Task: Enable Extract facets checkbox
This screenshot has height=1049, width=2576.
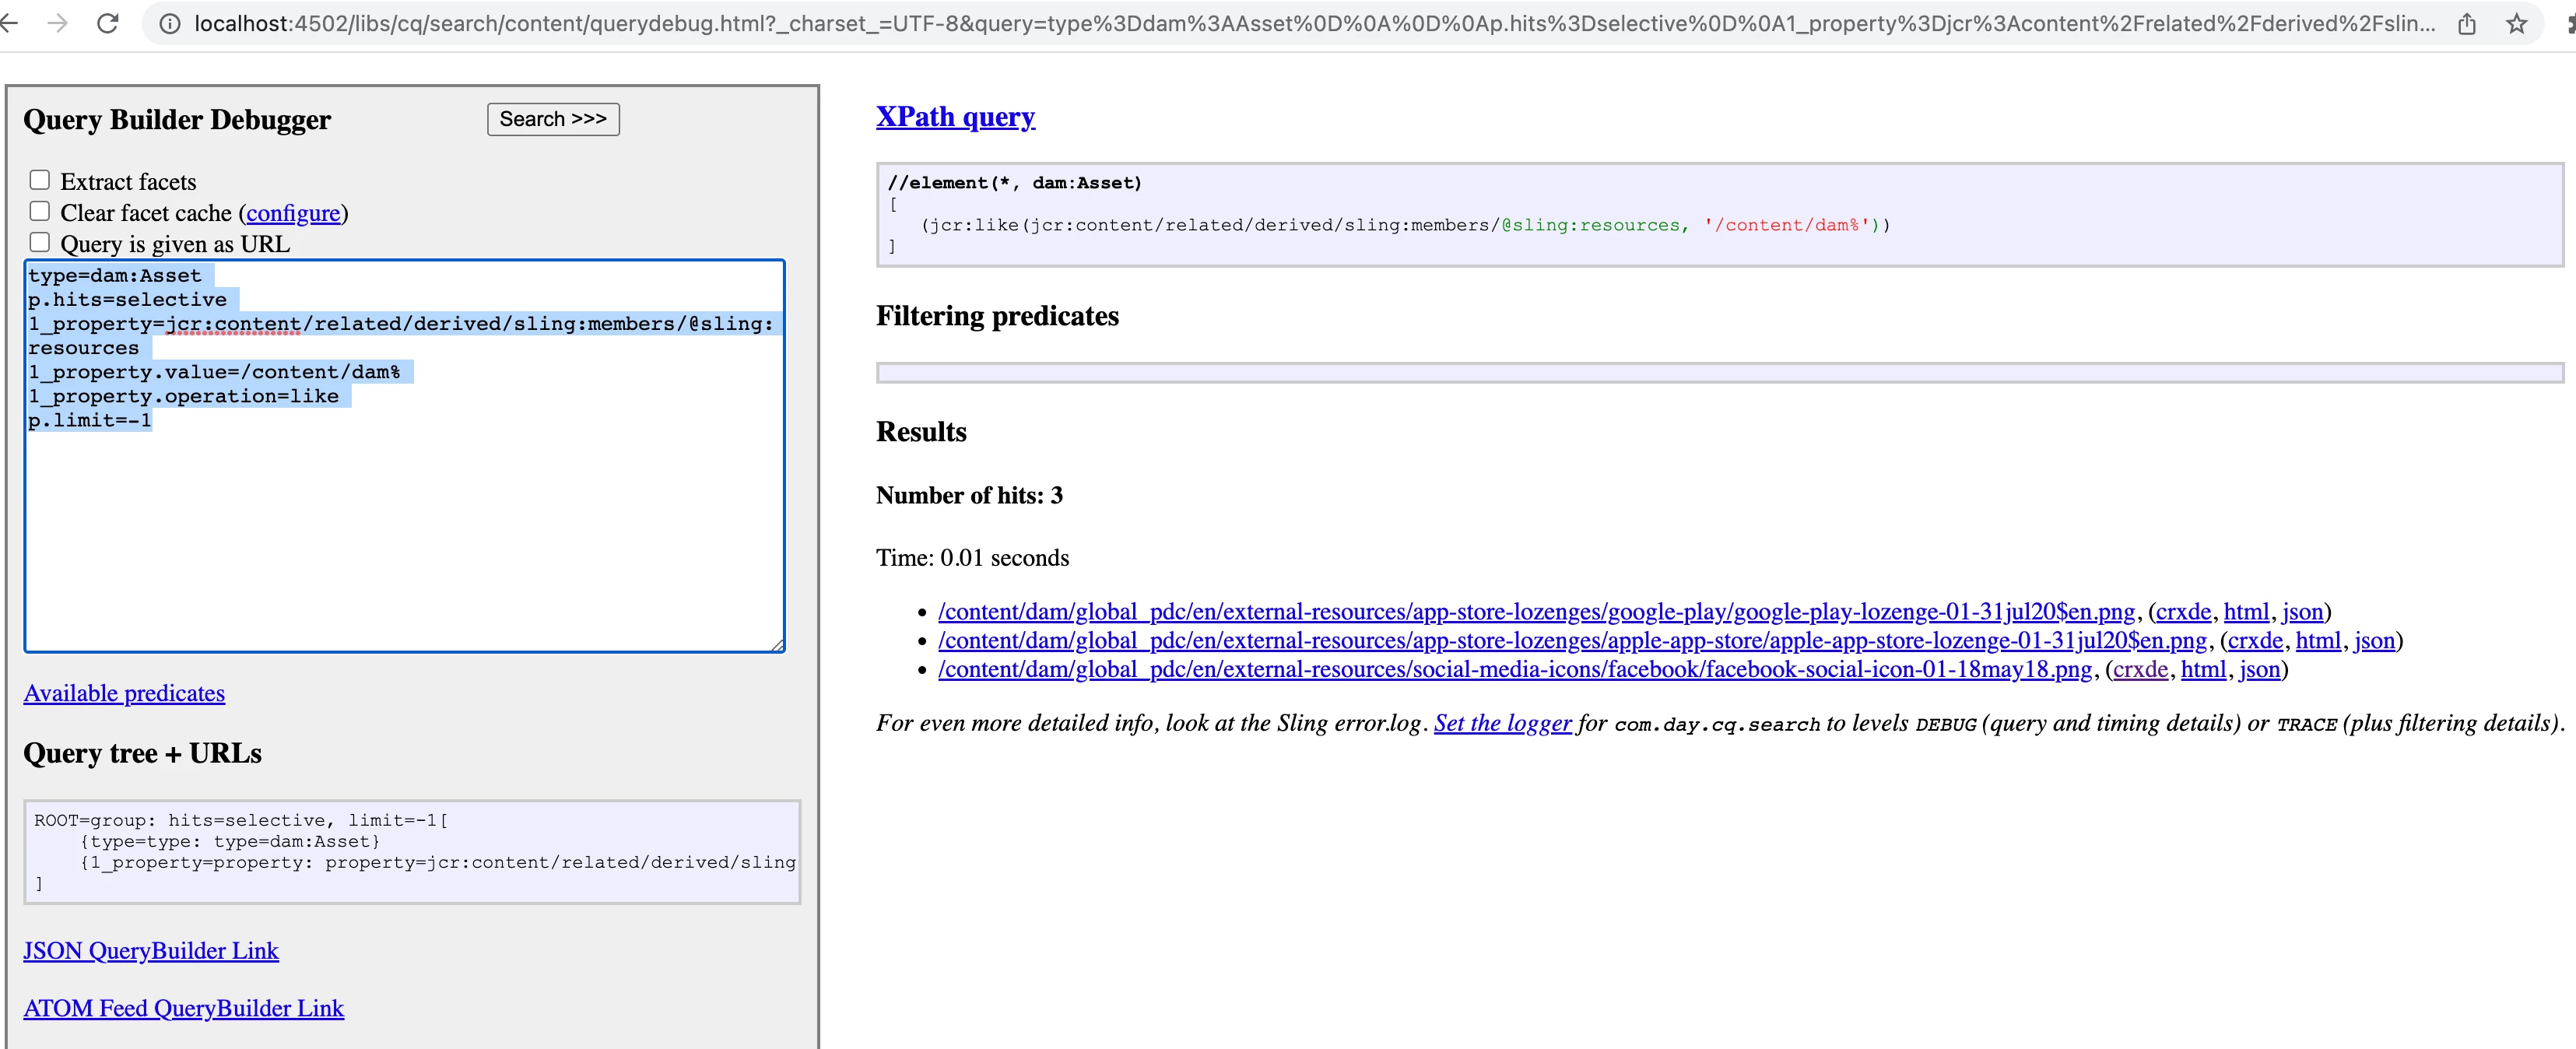Action: pyautogui.click(x=40, y=180)
